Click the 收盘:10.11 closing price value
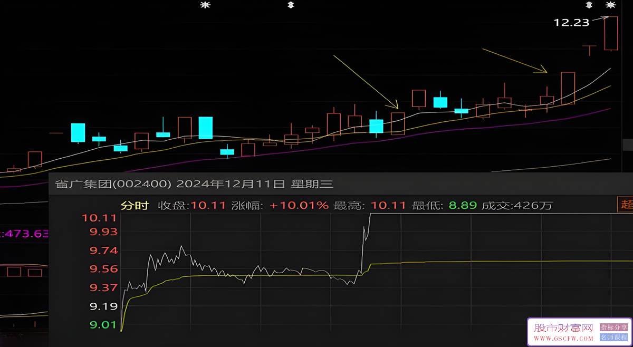633x347 pixels. (193, 205)
